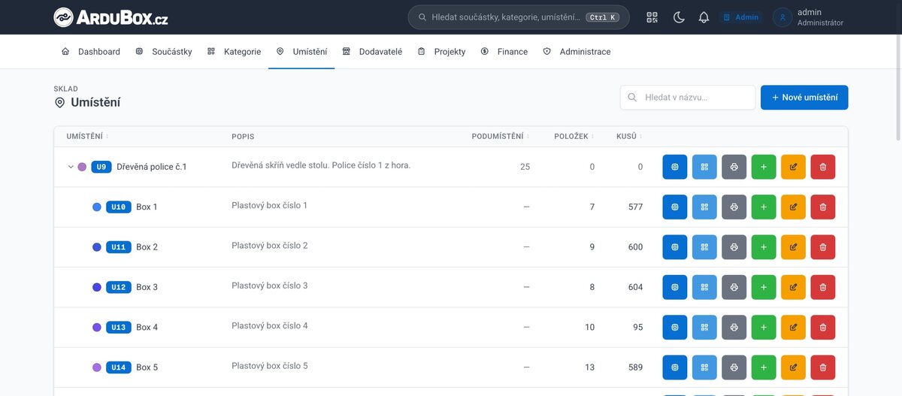Delete the Box 1 row
The image size is (902, 396).
point(823,207)
